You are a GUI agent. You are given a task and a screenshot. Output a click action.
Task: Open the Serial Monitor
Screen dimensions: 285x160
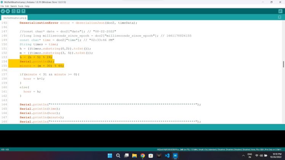[x=280, y=11]
